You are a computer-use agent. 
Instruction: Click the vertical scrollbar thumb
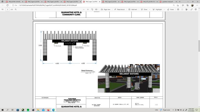click(199, 46)
